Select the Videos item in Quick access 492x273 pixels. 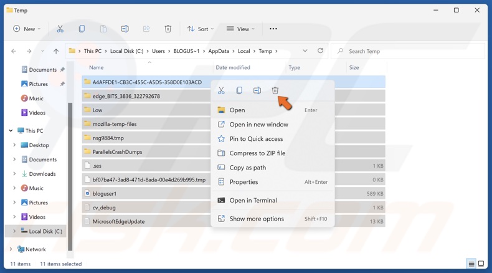(x=33, y=113)
